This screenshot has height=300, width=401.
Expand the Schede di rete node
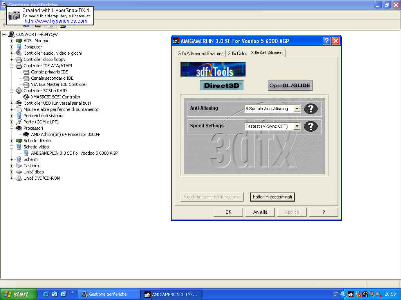(11, 141)
